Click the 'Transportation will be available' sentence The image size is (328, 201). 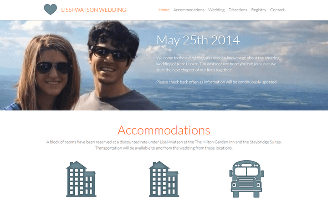tap(164, 148)
